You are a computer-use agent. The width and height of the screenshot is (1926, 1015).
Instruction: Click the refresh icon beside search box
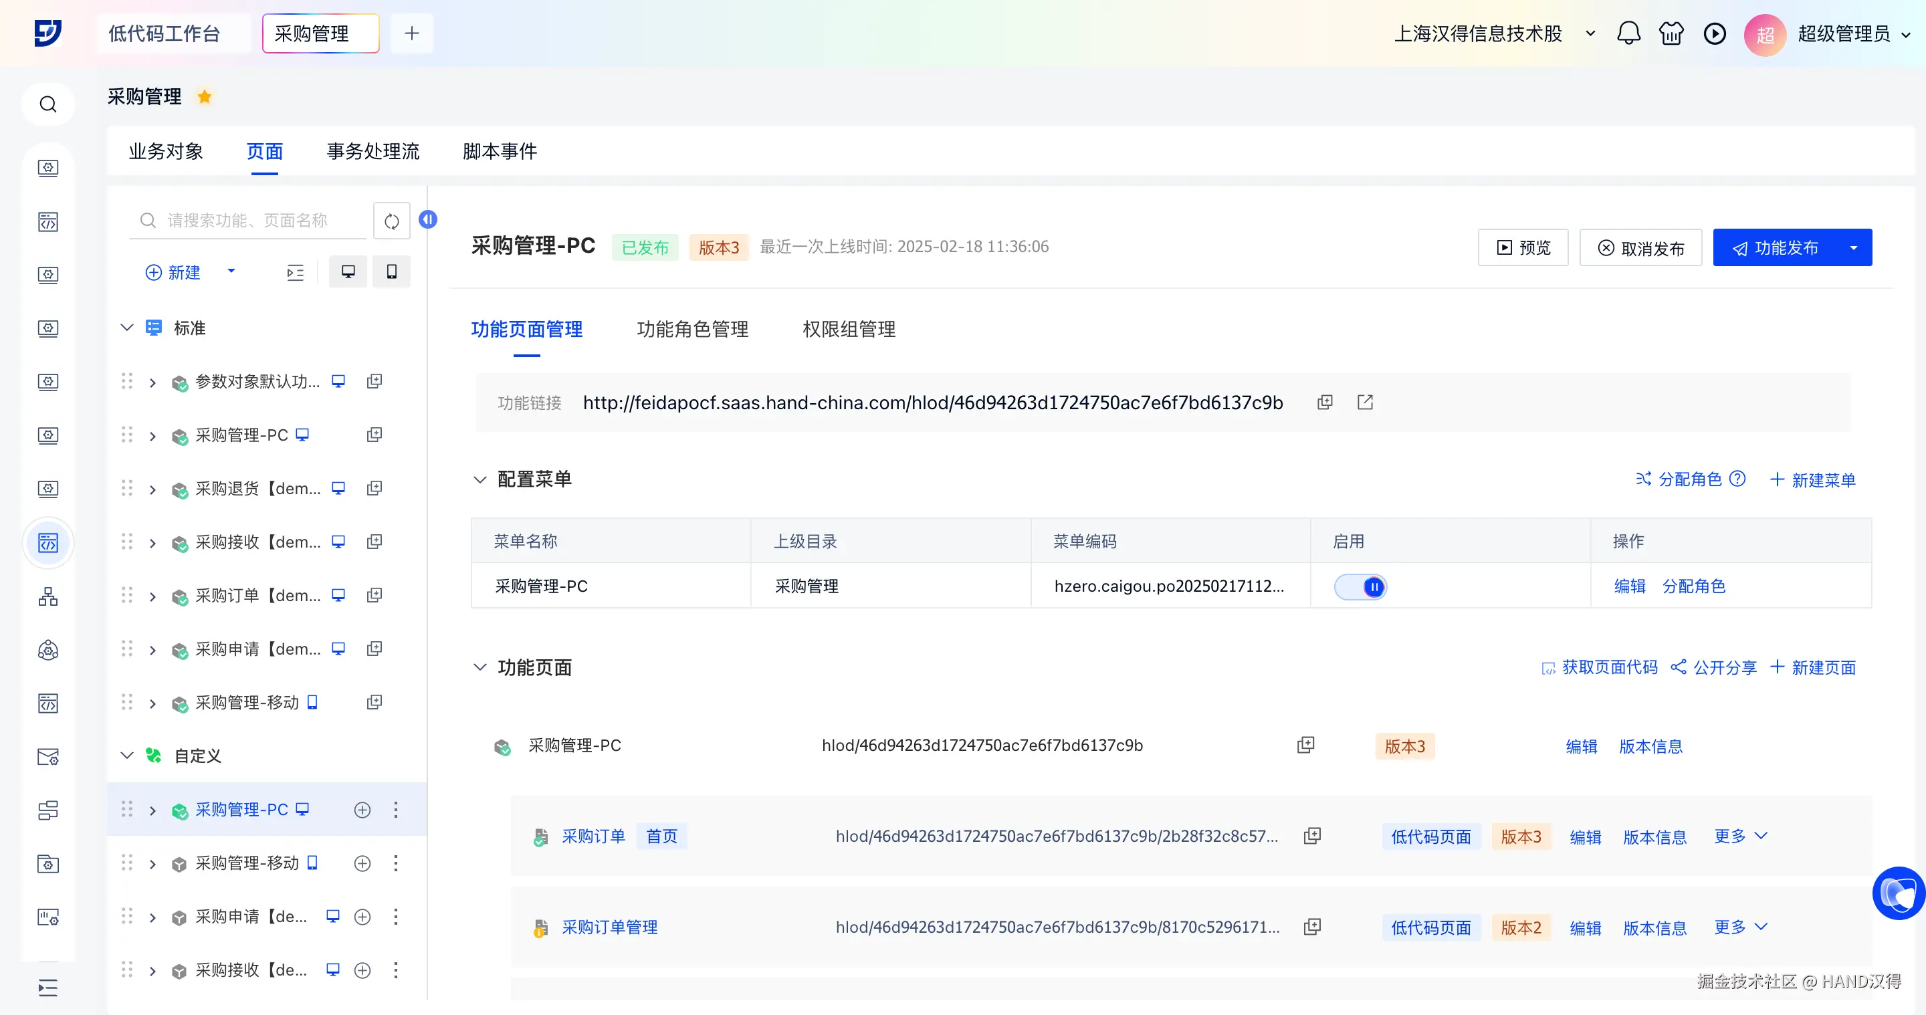(392, 221)
